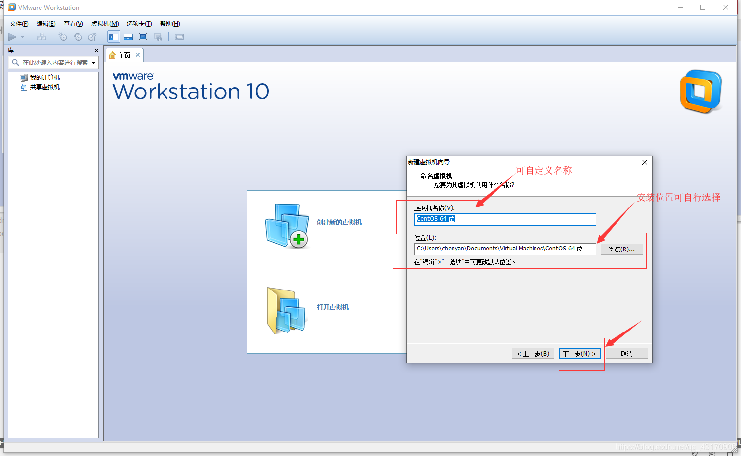Select 我的计算机 in the library tree

(x=45, y=78)
